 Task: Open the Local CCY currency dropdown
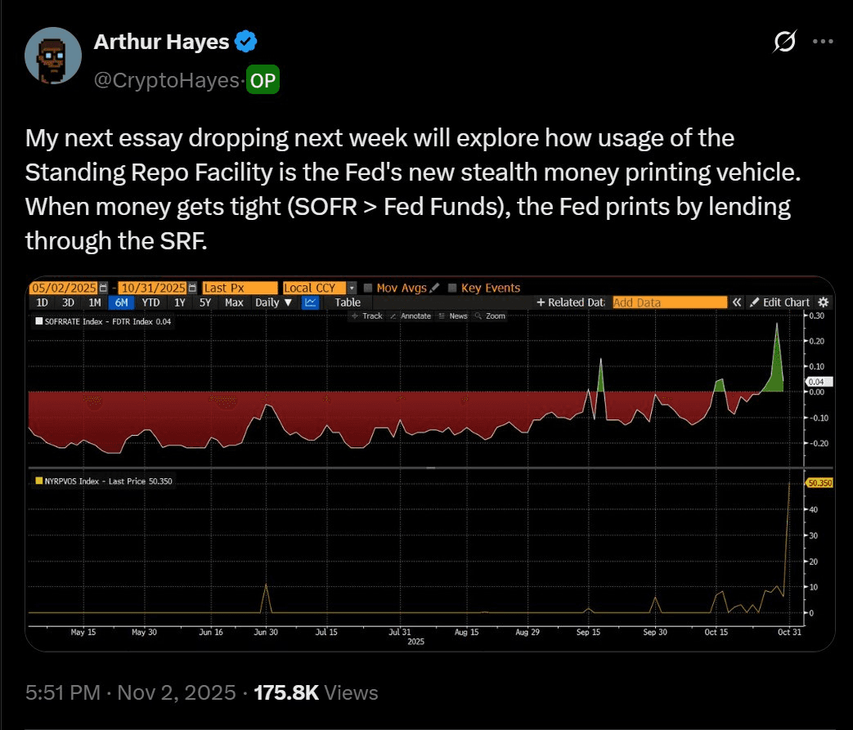[x=352, y=288]
